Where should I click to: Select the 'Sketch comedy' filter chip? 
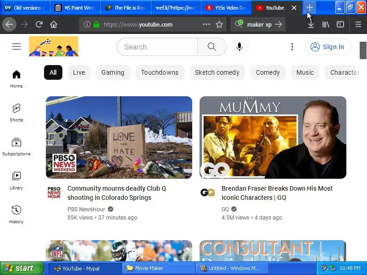pyautogui.click(x=217, y=72)
